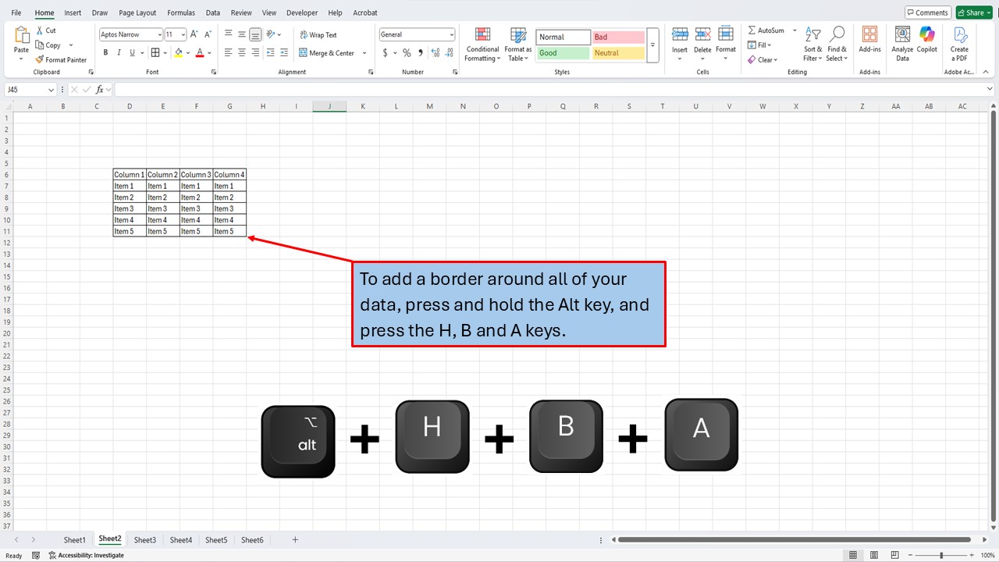The width and height of the screenshot is (999, 562).
Task: Open the border style dropdown
Action: 164,52
